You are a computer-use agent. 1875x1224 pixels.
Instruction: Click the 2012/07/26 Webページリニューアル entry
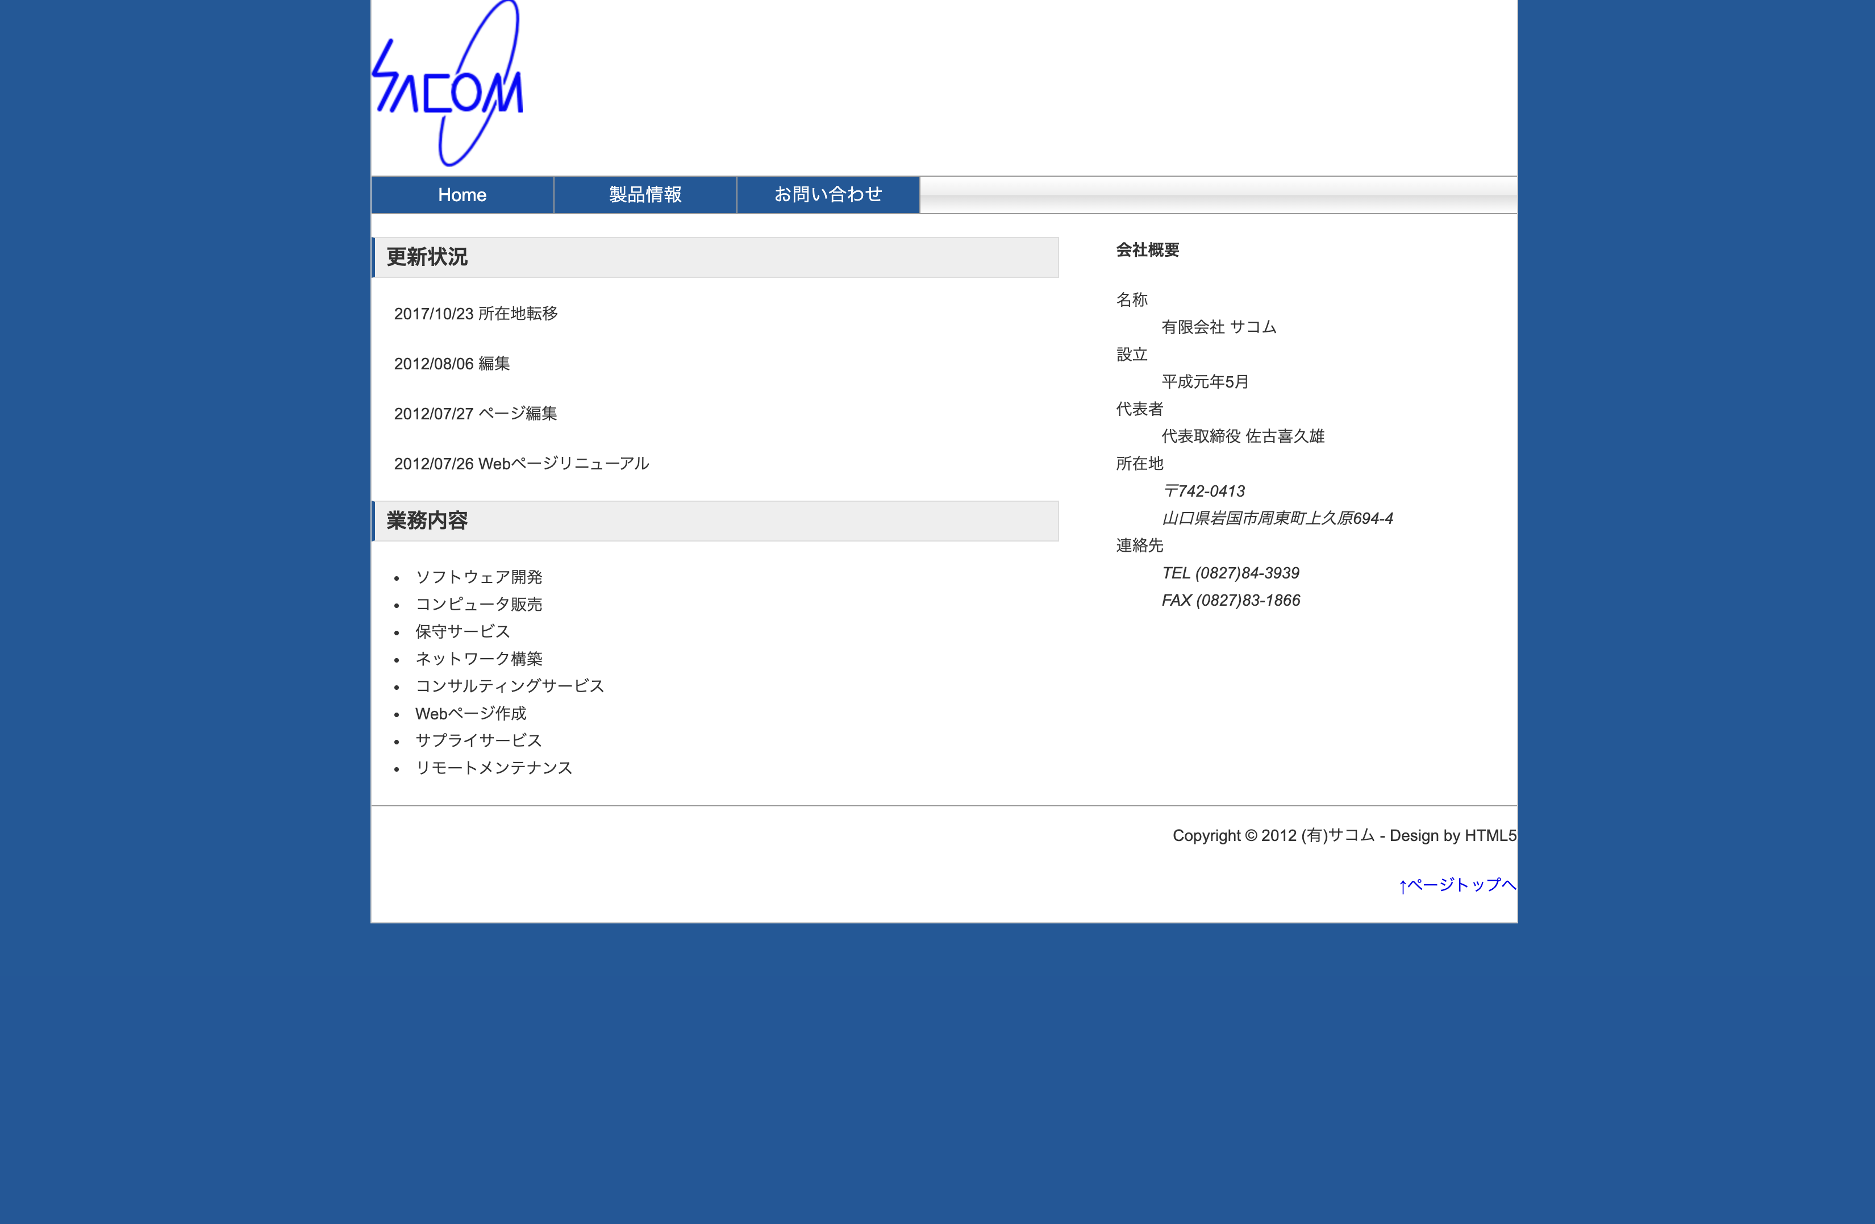tap(523, 463)
